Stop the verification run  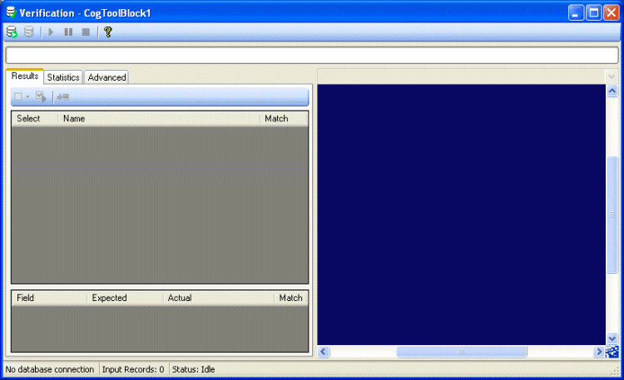pos(86,32)
